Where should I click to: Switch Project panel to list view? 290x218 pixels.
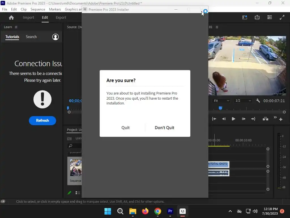(78, 193)
